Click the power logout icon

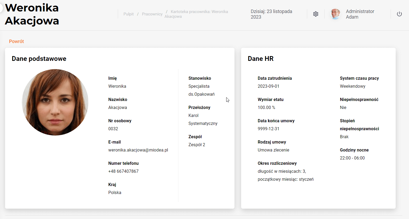399,14
